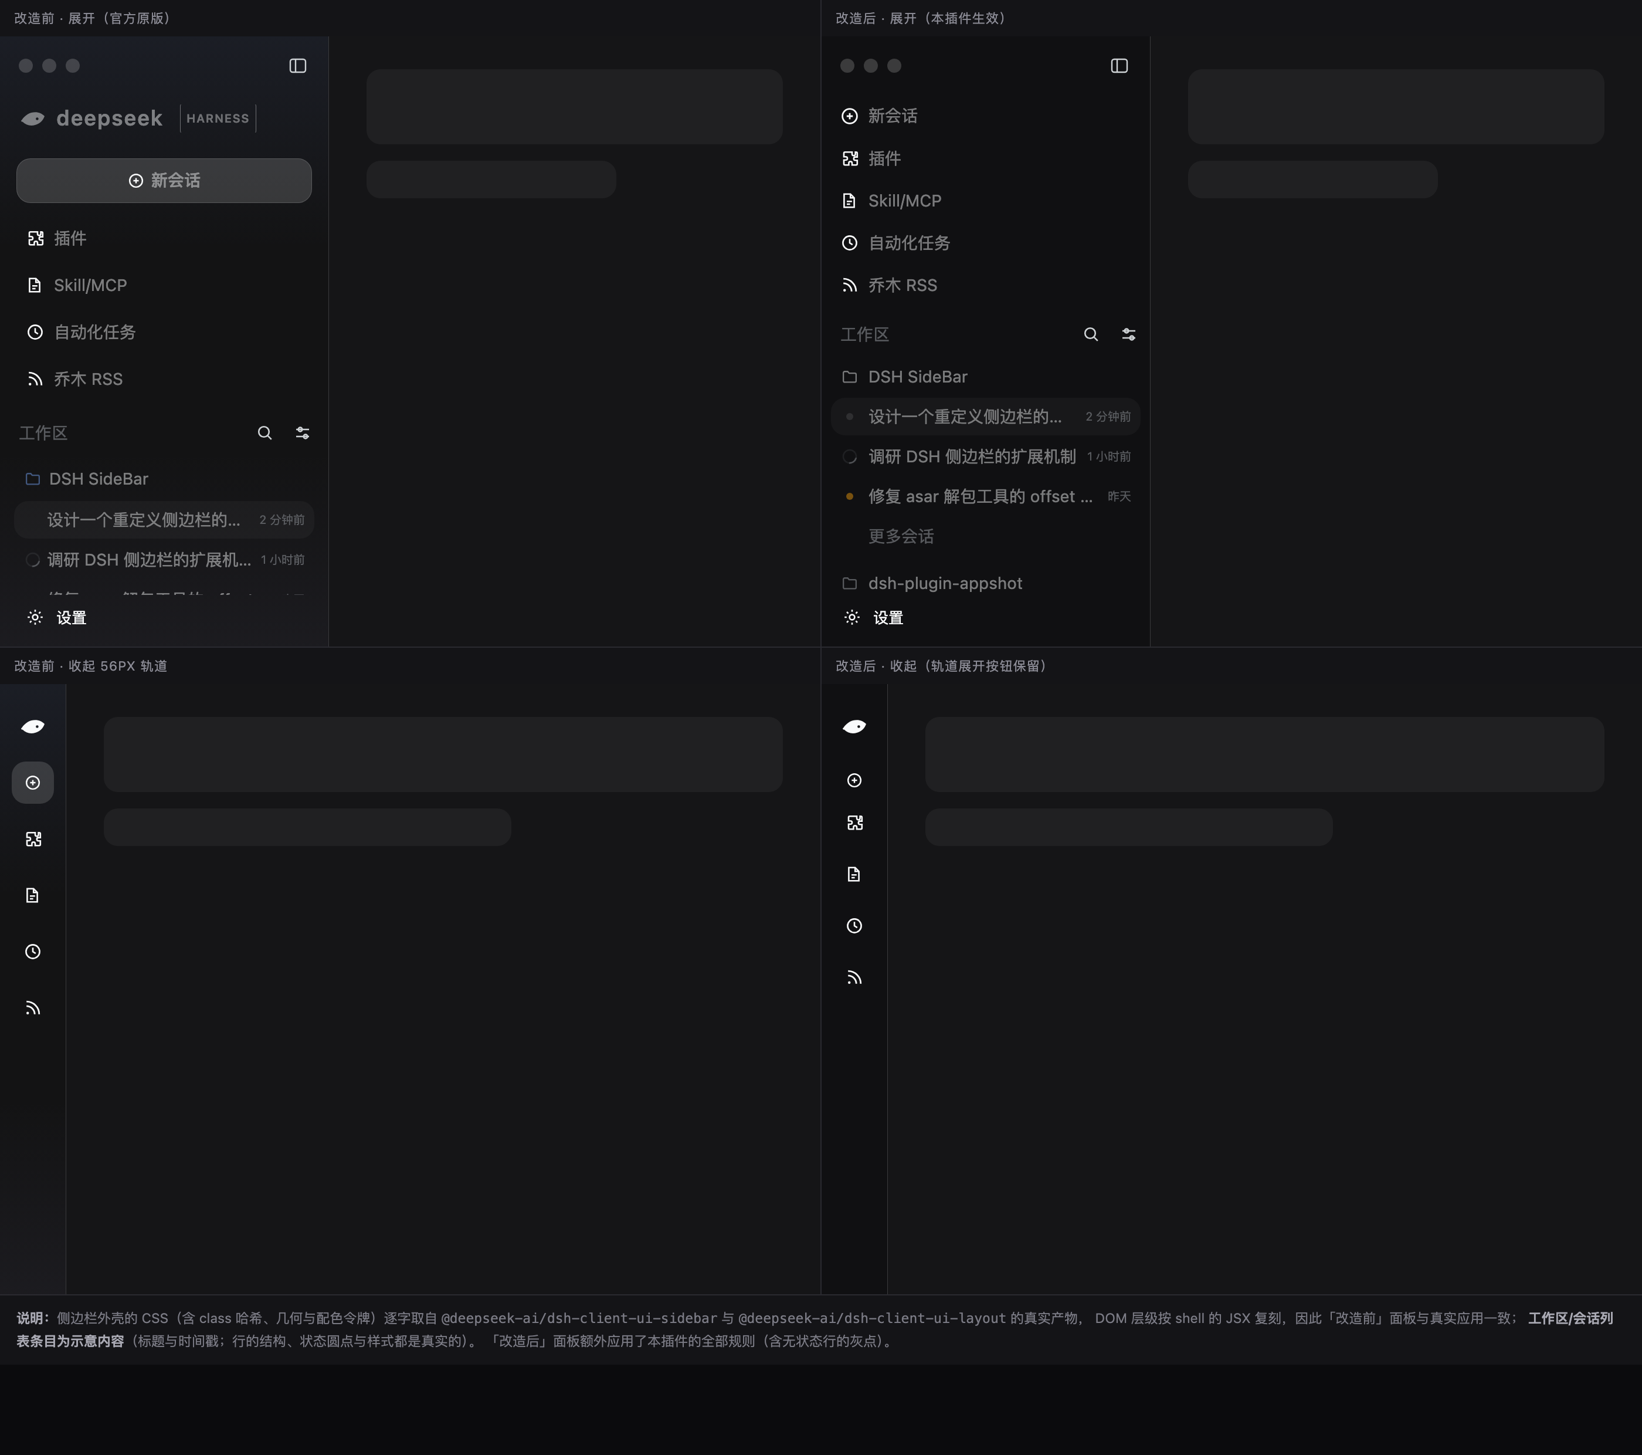Image resolution: width=1642 pixels, height=1455 pixels.
Task: Open Skill/MCP in after-expanded sidebar
Action: click(986, 201)
